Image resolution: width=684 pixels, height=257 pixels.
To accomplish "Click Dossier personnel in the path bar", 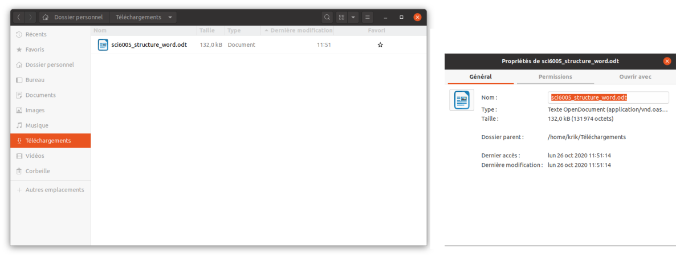I will 74,17.
